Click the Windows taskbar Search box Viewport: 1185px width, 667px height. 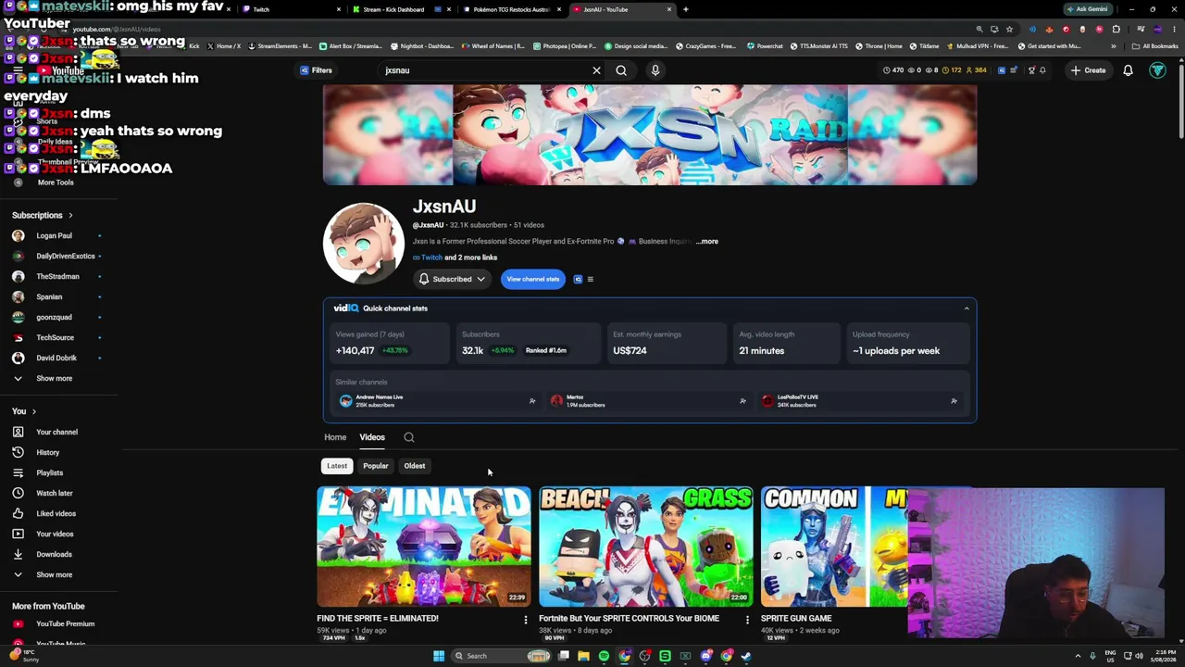point(502,656)
